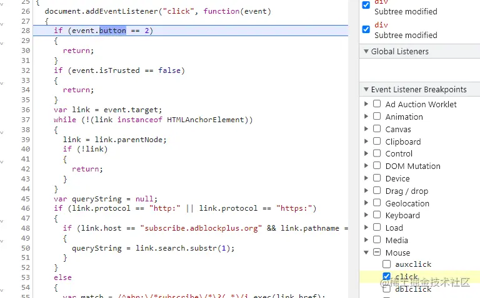Collapse the Global Listeners section

point(366,51)
